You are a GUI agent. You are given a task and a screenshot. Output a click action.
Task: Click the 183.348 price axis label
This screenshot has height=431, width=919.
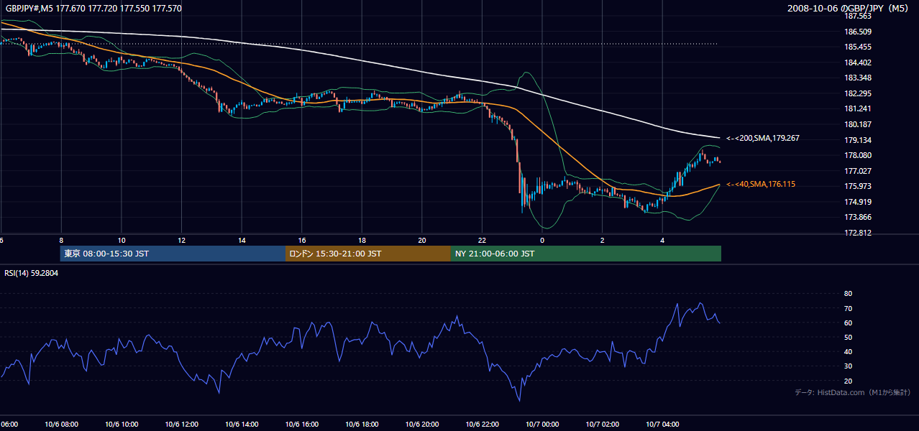coord(857,78)
